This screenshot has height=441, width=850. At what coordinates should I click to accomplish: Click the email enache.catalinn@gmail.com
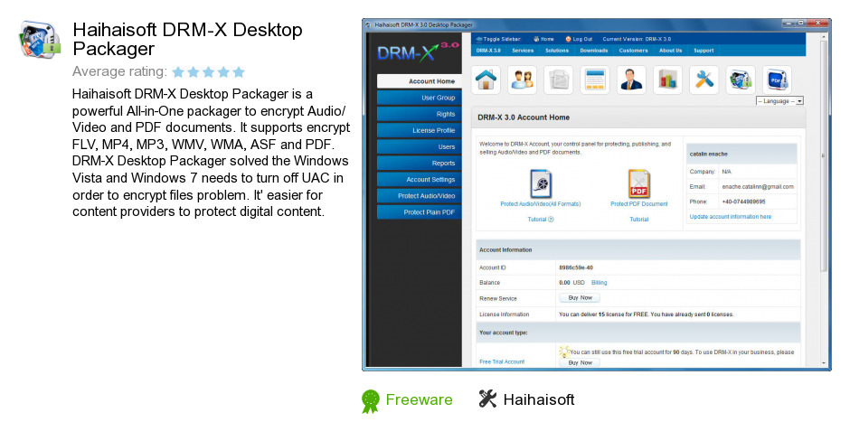[758, 187]
